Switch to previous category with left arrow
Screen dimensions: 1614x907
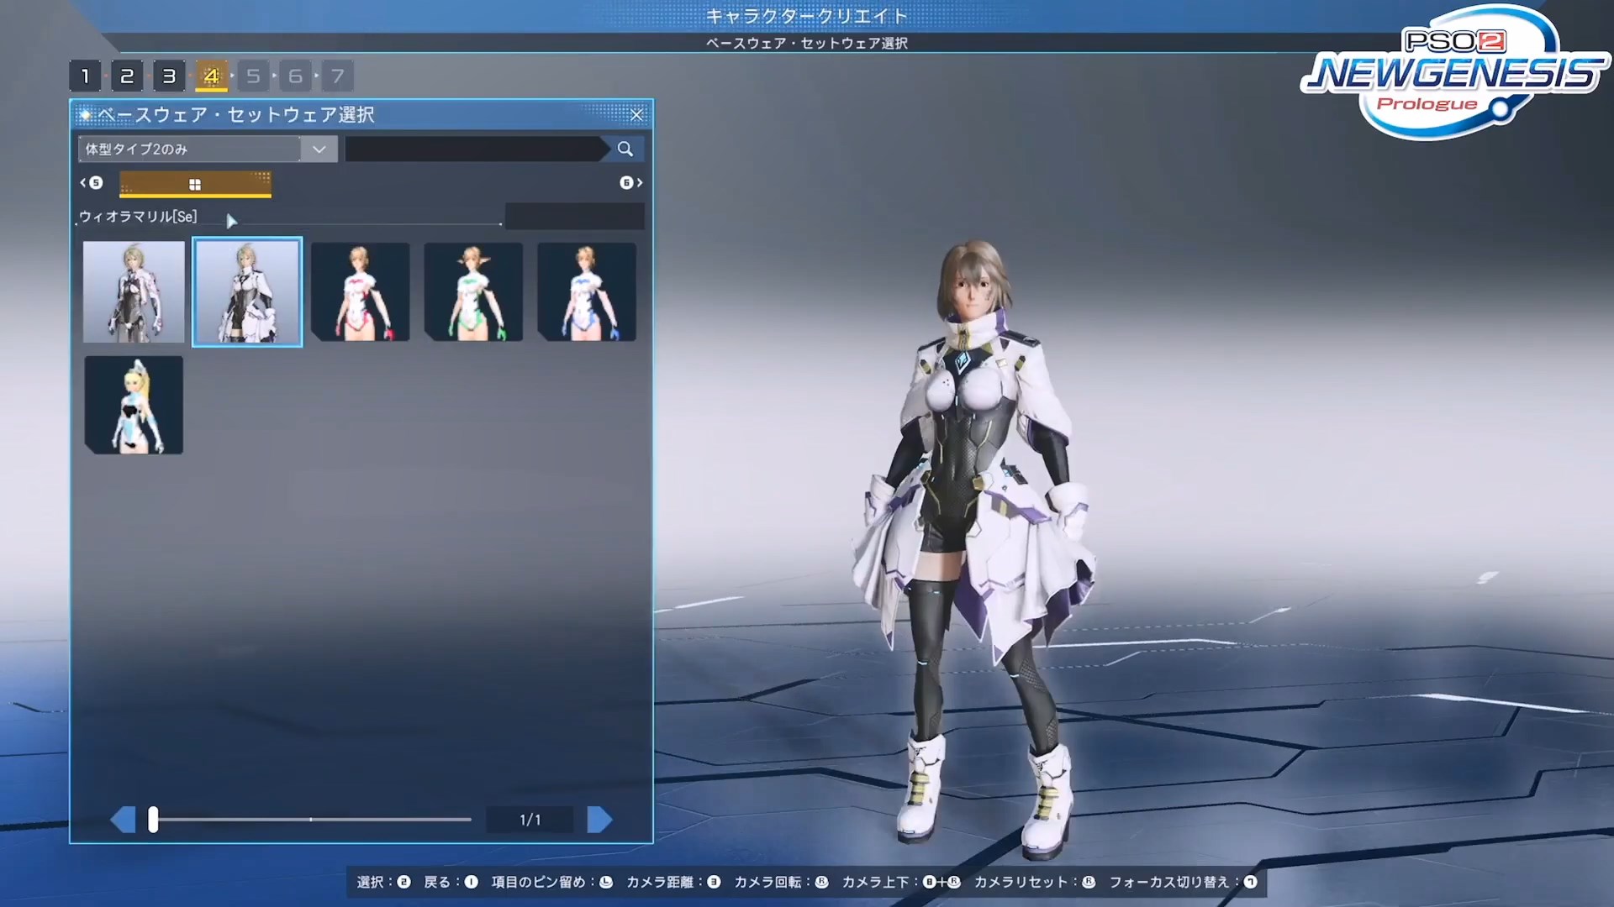coord(91,182)
